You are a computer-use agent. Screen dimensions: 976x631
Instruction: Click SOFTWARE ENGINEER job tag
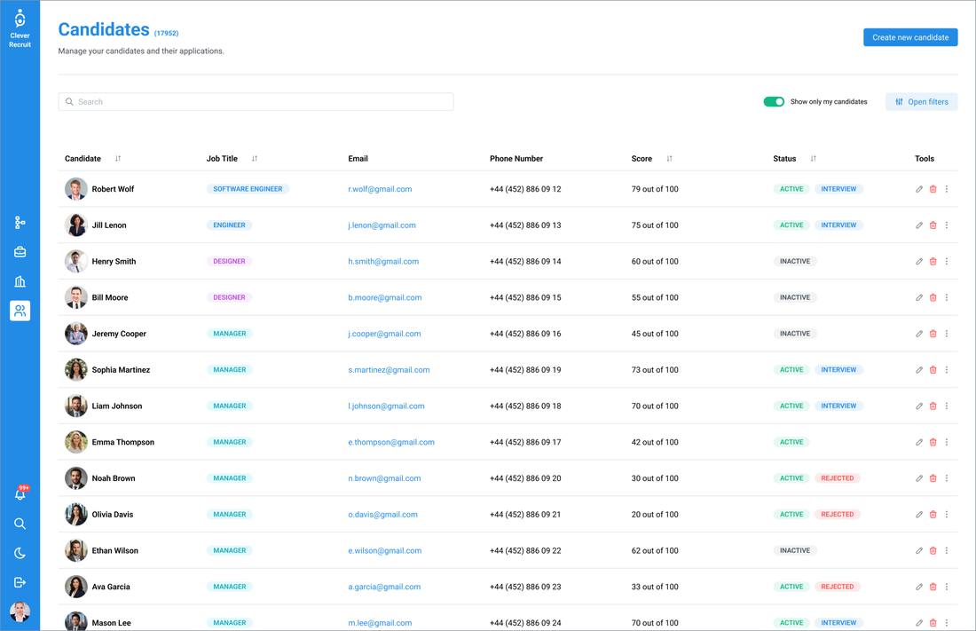click(248, 189)
